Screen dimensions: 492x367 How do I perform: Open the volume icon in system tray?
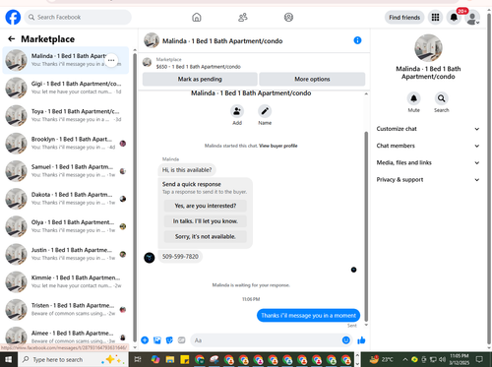tap(443, 359)
